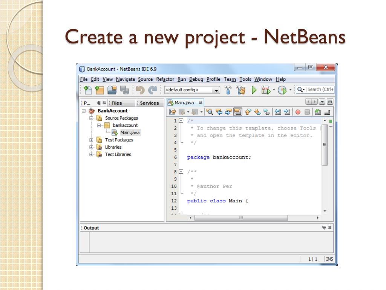Expand the Test Libraries node
This screenshot has height=290, width=386.
pos(91,154)
